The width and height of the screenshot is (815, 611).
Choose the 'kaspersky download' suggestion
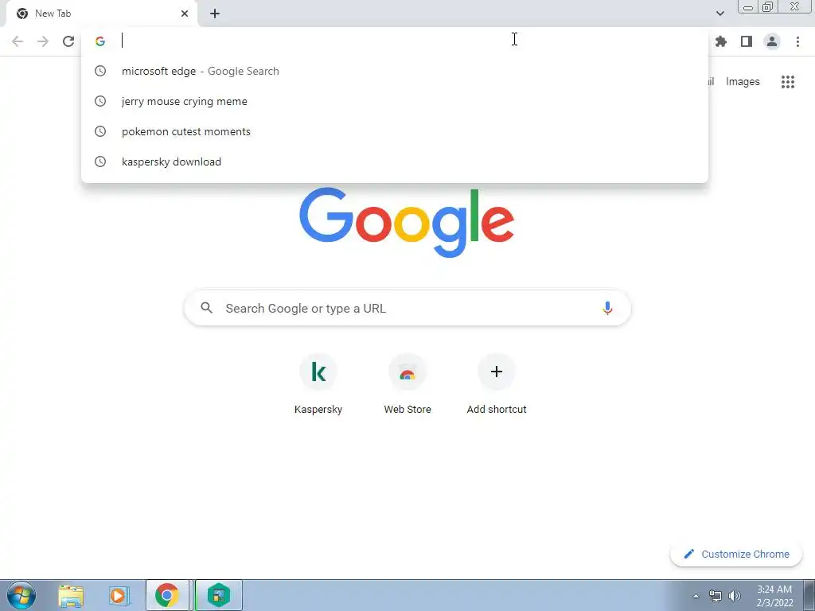395,162
